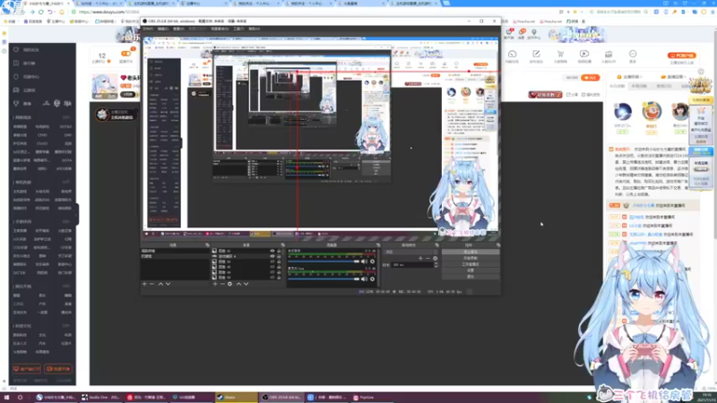Click orange follow button on Douyu page
The height and width of the screenshot is (403, 717).
point(591,78)
